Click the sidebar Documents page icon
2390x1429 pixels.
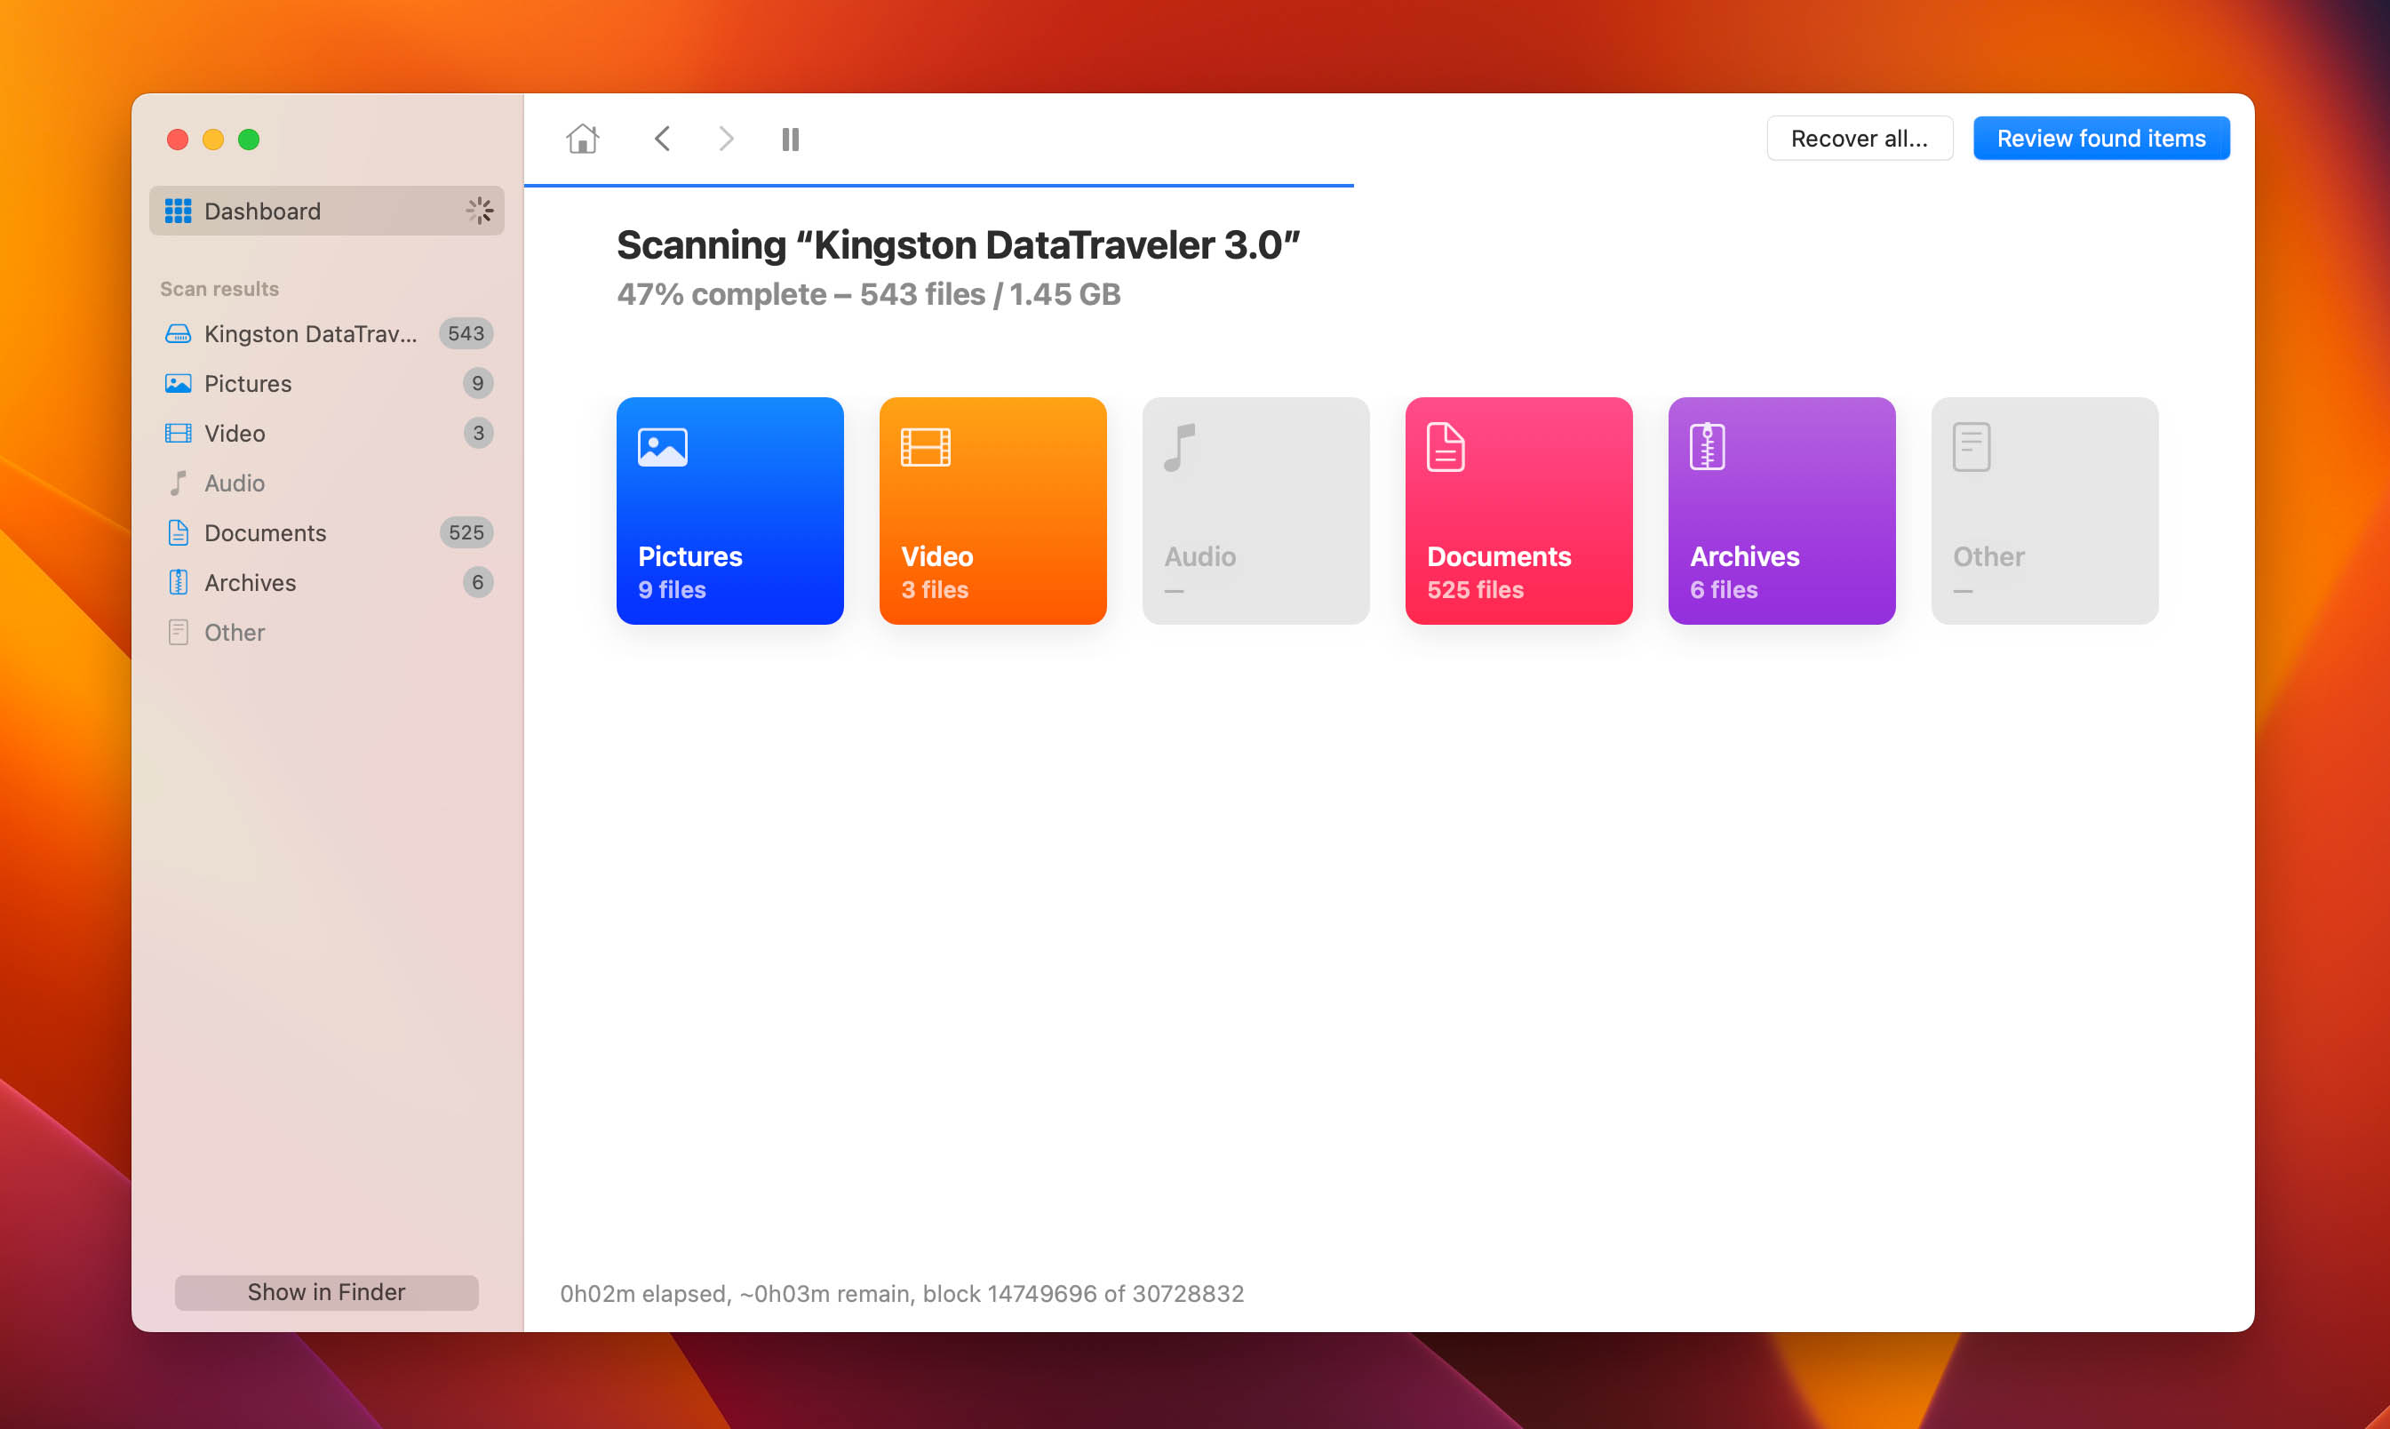pyautogui.click(x=178, y=532)
